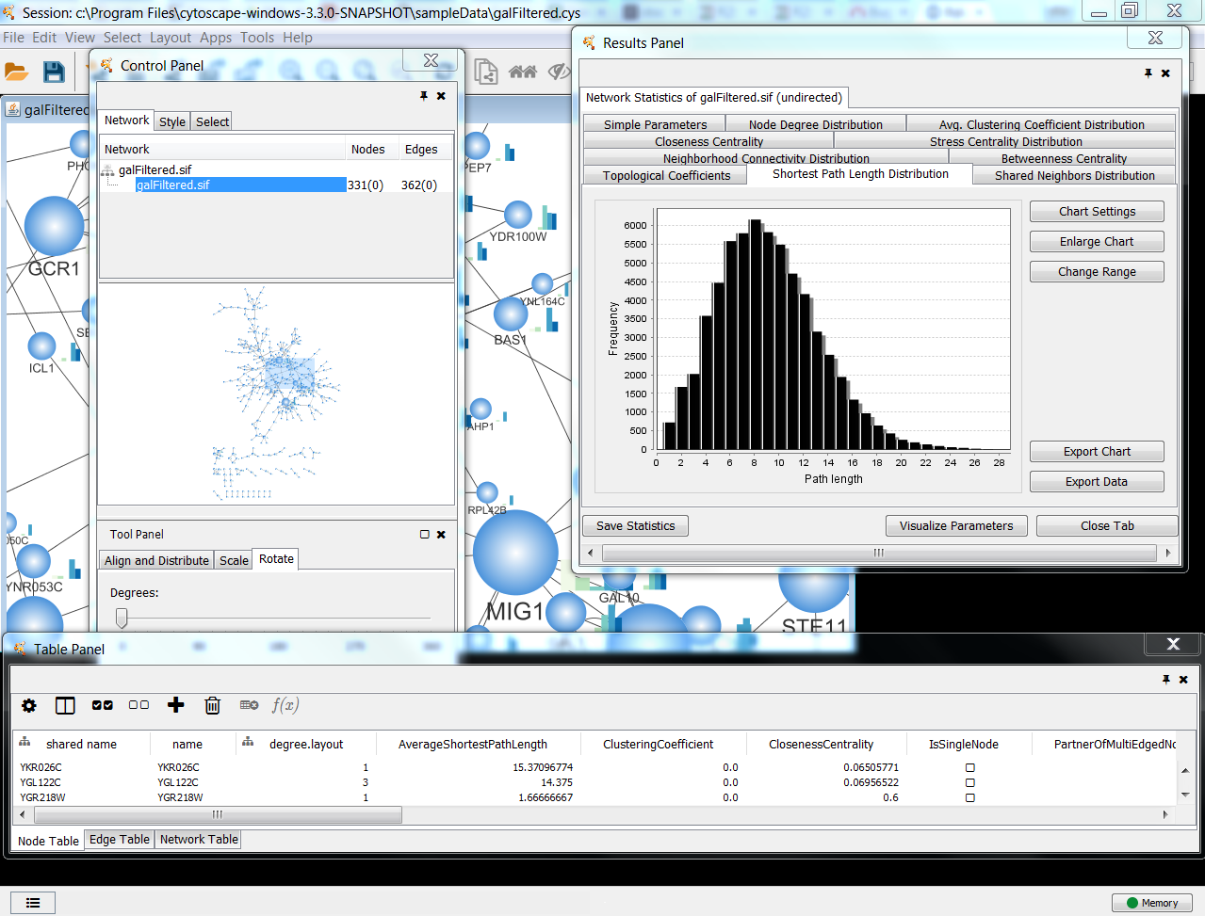Switch to the Edge Table tab

click(x=119, y=840)
